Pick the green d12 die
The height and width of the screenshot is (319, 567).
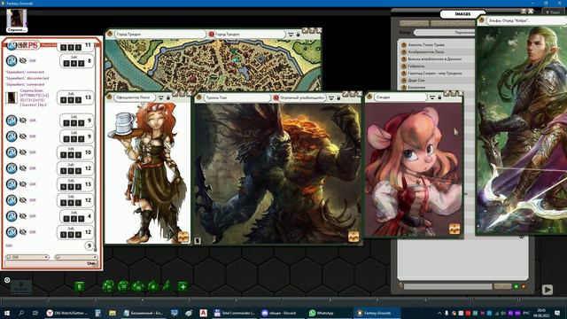pyautogui.click(x=123, y=286)
